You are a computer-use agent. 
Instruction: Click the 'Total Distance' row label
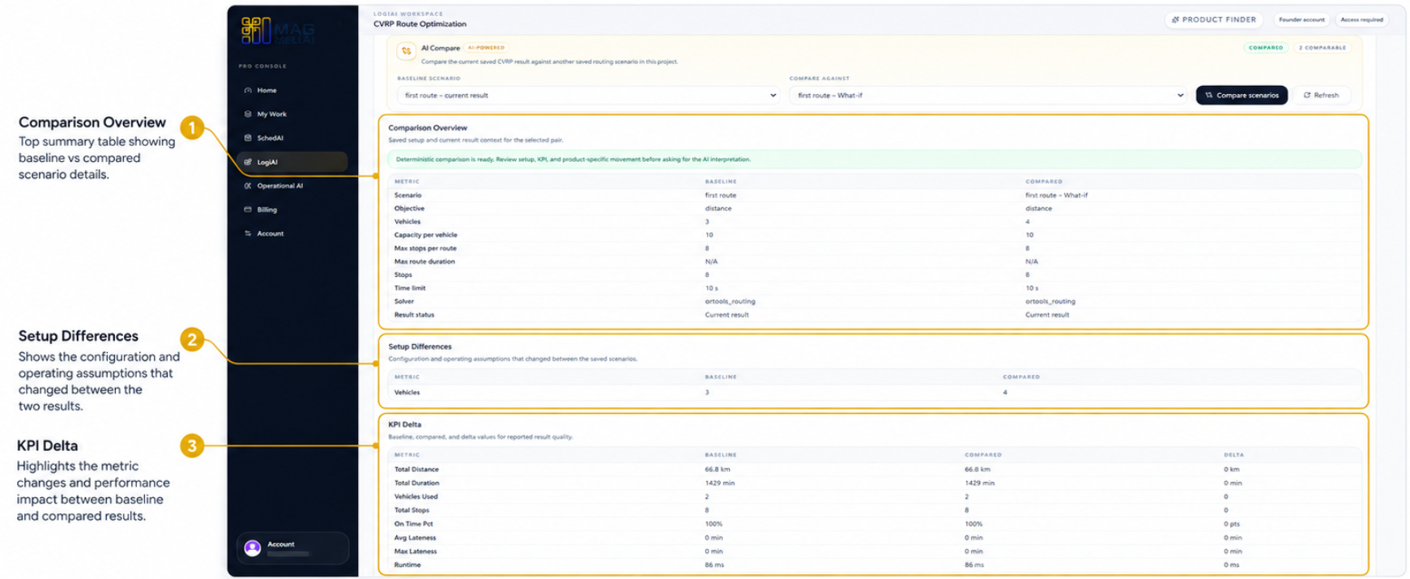tap(416, 470)
